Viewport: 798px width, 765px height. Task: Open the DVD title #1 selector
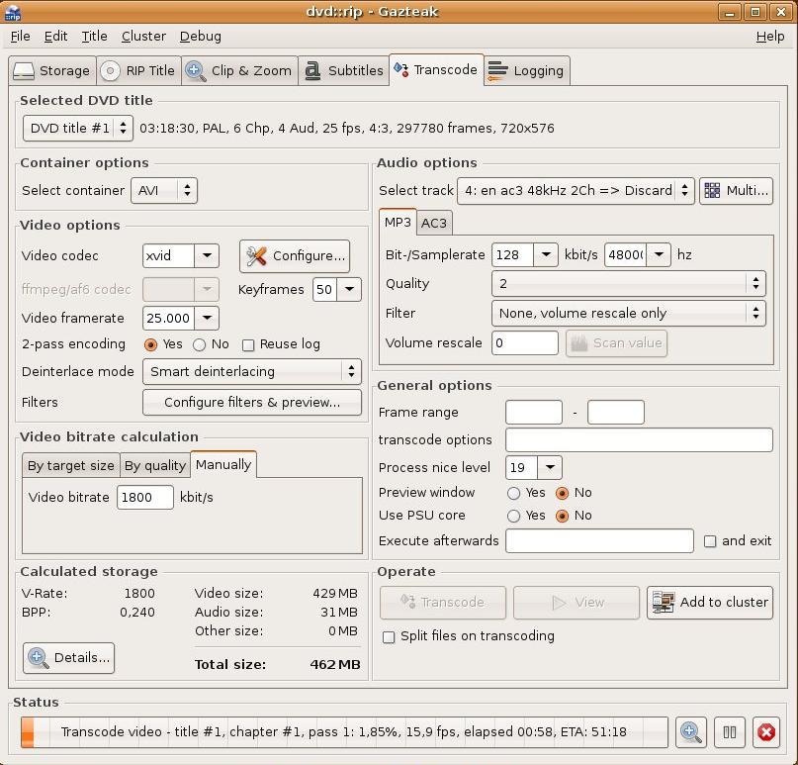click(x=78, y=128)
